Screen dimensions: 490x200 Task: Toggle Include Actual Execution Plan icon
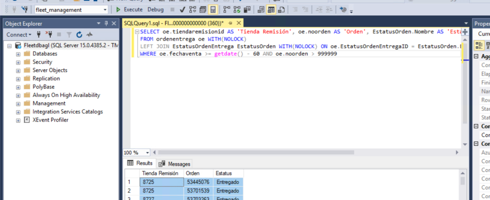click(227, 10)
